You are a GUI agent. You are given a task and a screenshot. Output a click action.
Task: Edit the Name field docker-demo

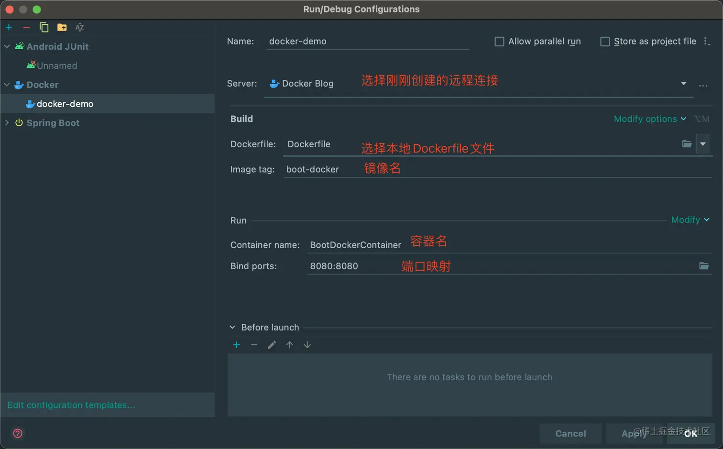coord(367,42)
